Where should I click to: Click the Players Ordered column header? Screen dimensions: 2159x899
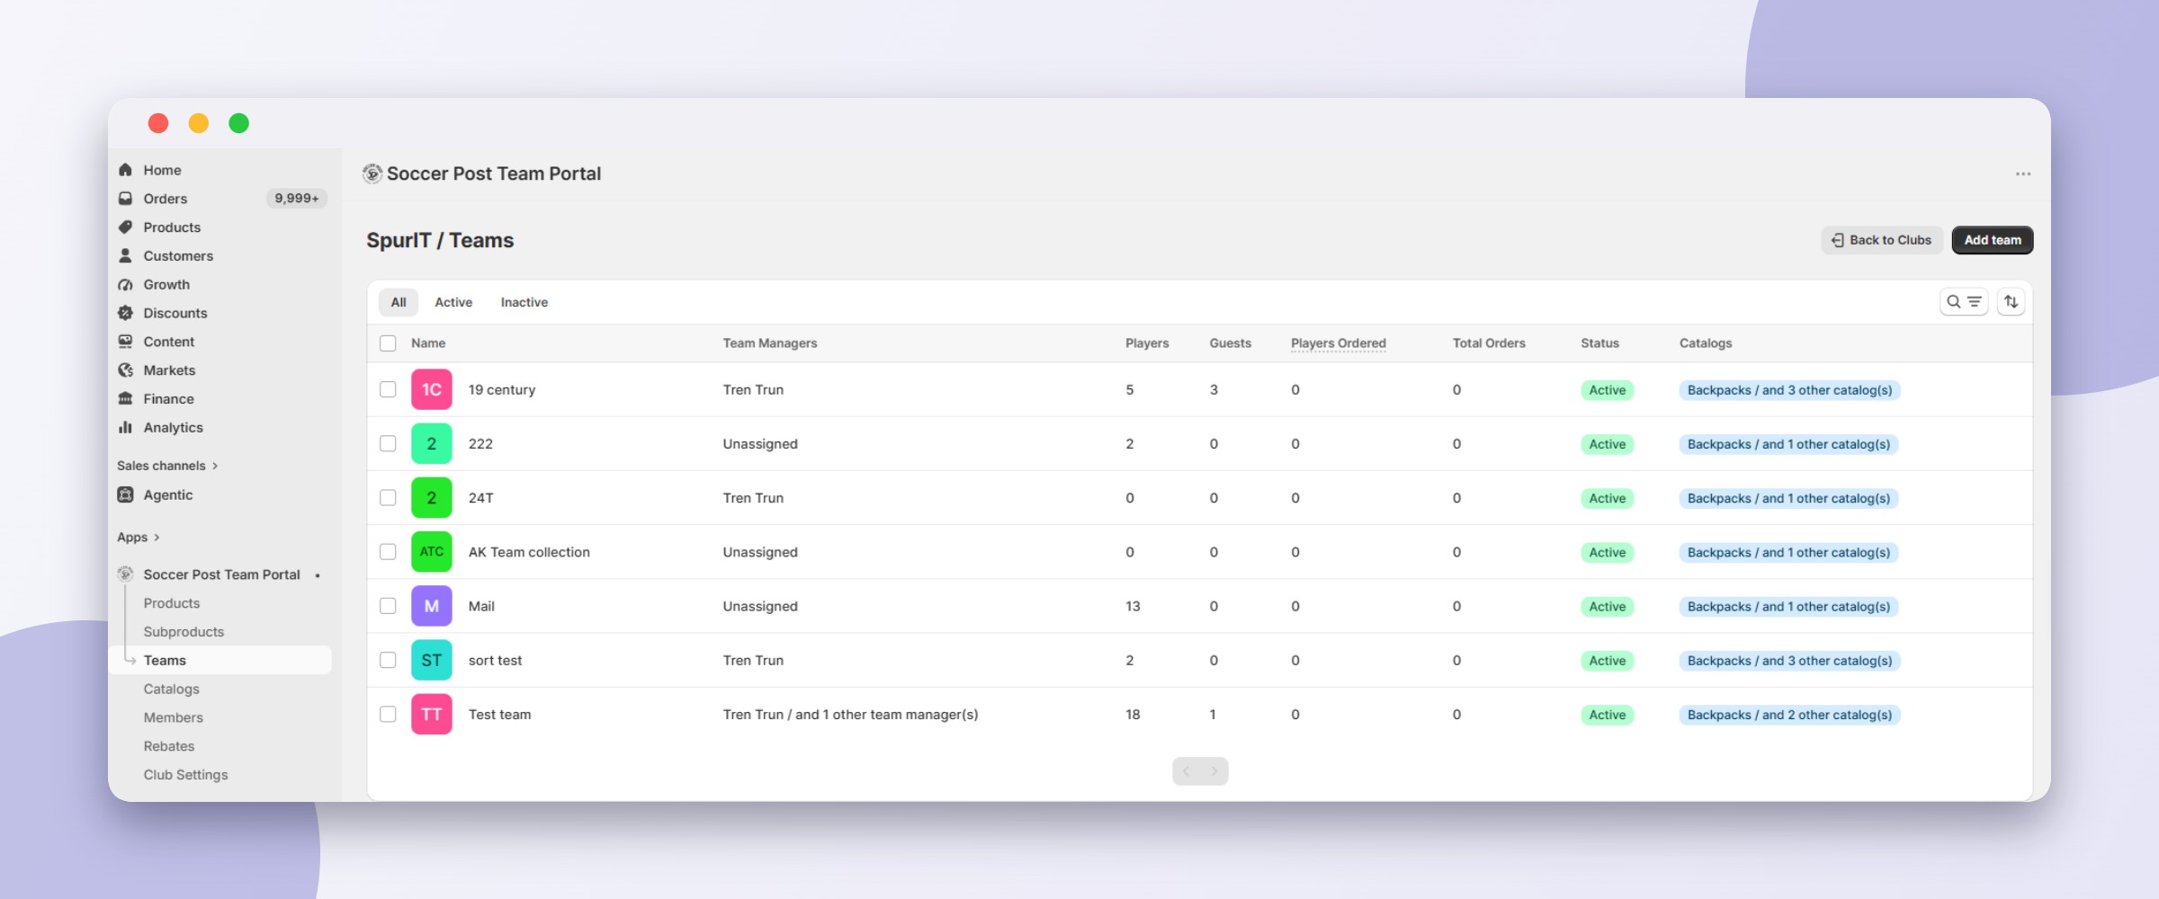point(1339,343)
